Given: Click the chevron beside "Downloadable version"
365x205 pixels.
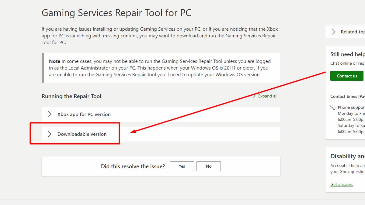Looking at the screenshot, I should coord(50,134).
